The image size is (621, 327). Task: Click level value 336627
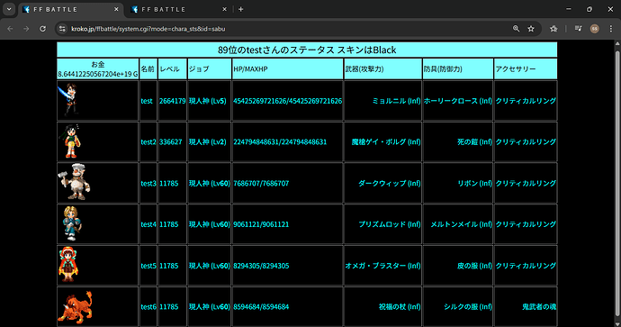pos(171,142)
